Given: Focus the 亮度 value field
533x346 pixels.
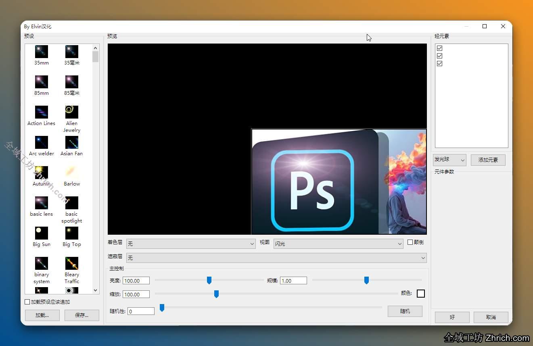Looking at the screenshot, I should click(136, 281).
